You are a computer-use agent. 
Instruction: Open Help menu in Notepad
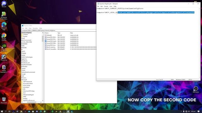[115, 6]
